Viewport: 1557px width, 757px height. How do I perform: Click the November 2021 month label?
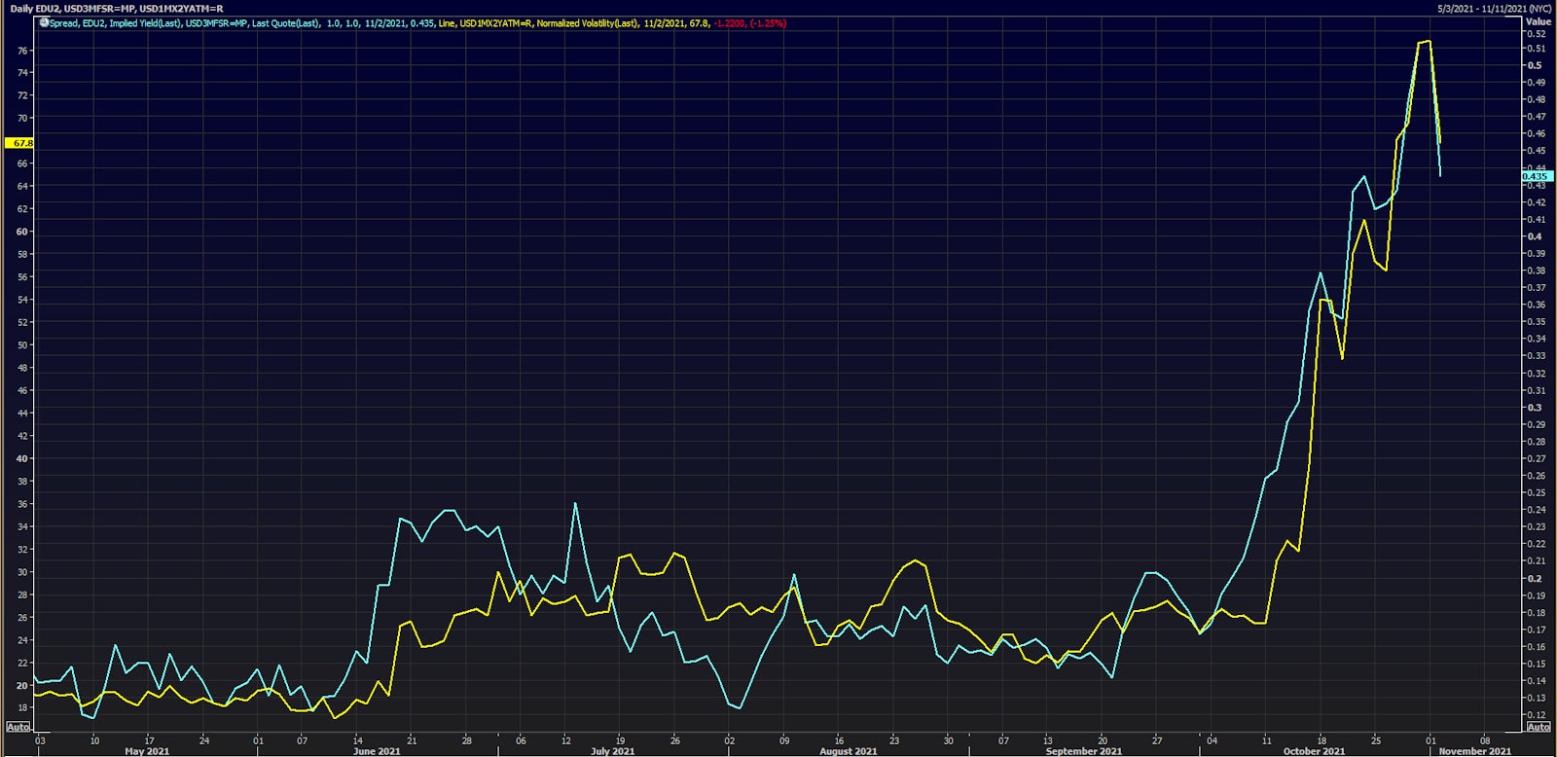(1475, 751)
